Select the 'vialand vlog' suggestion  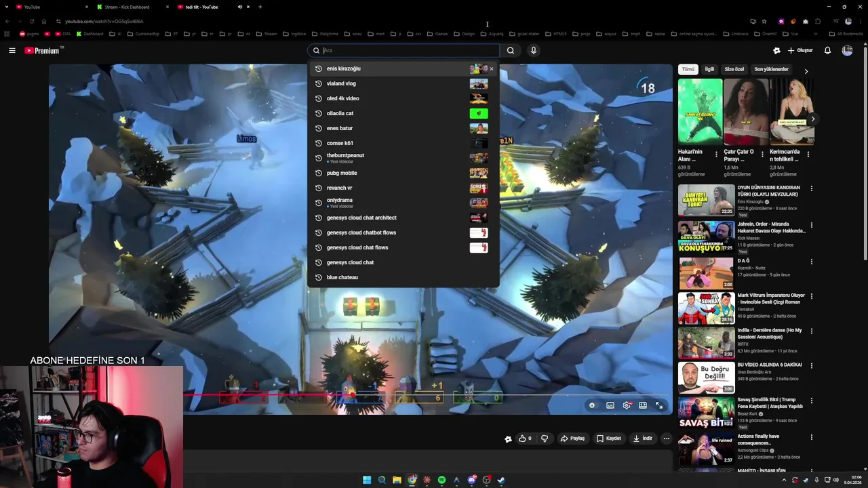pyautogui.click(x=403, y=83)
